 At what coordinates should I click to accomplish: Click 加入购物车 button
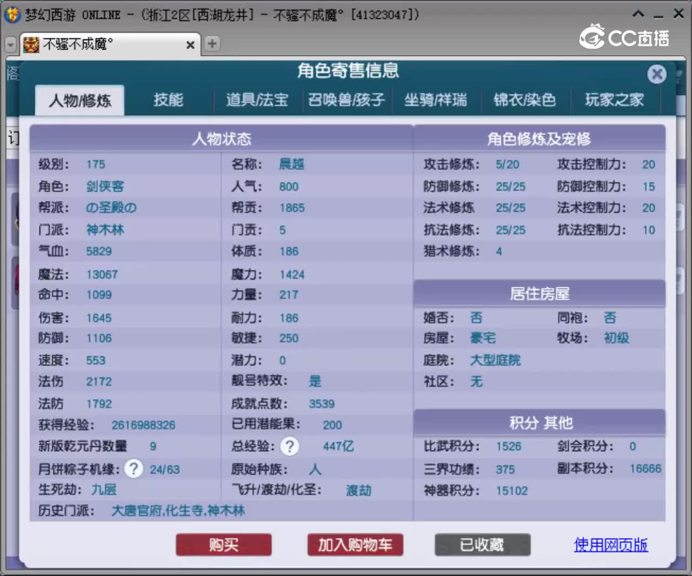(355, 545)
